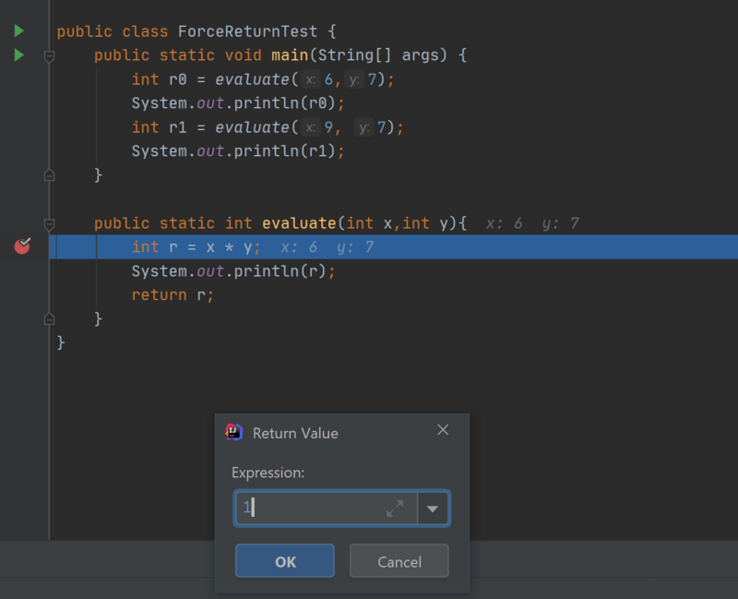
Task: Click fold end marker of evaluate method
Action: 49,319
